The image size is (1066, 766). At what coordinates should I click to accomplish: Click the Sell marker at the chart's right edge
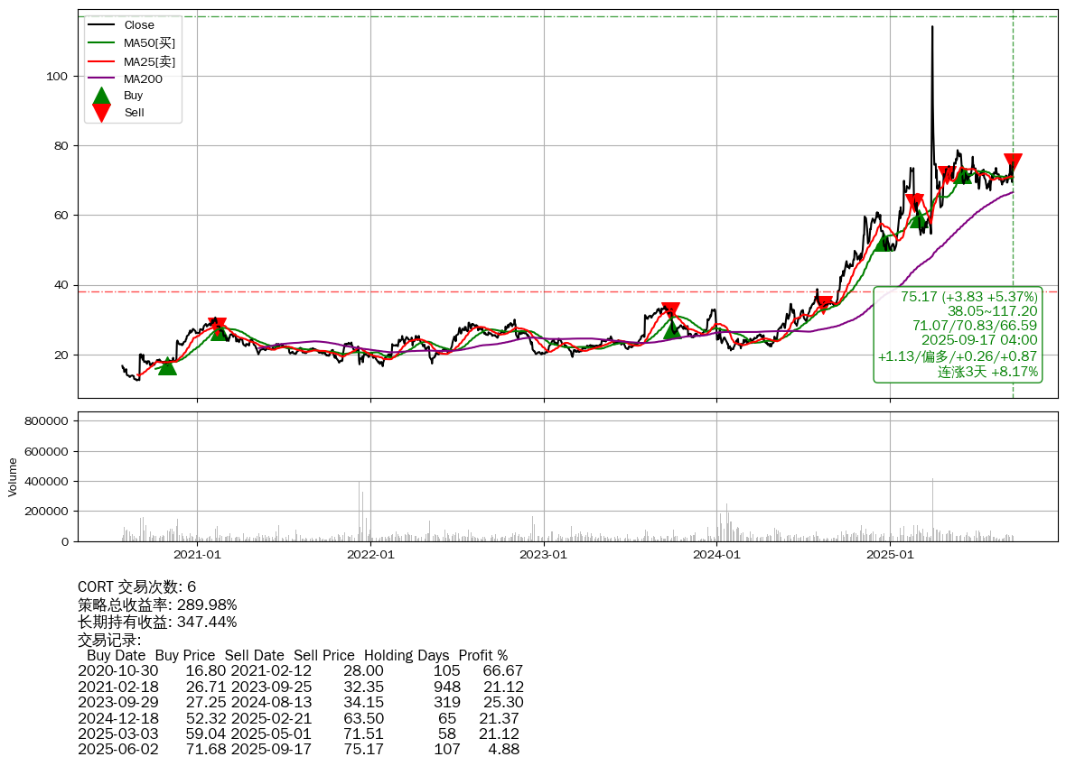(1013, 163)
